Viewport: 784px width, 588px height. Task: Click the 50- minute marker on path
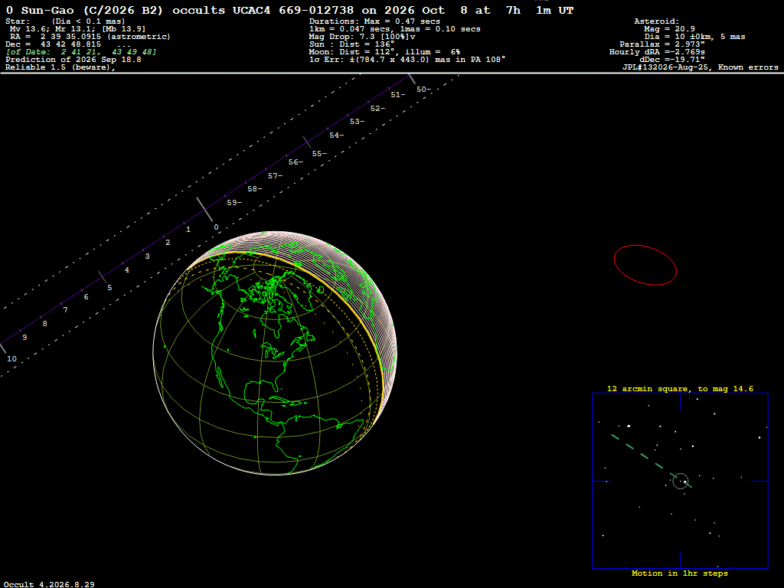pyautogui.click(x=423, y=89)
